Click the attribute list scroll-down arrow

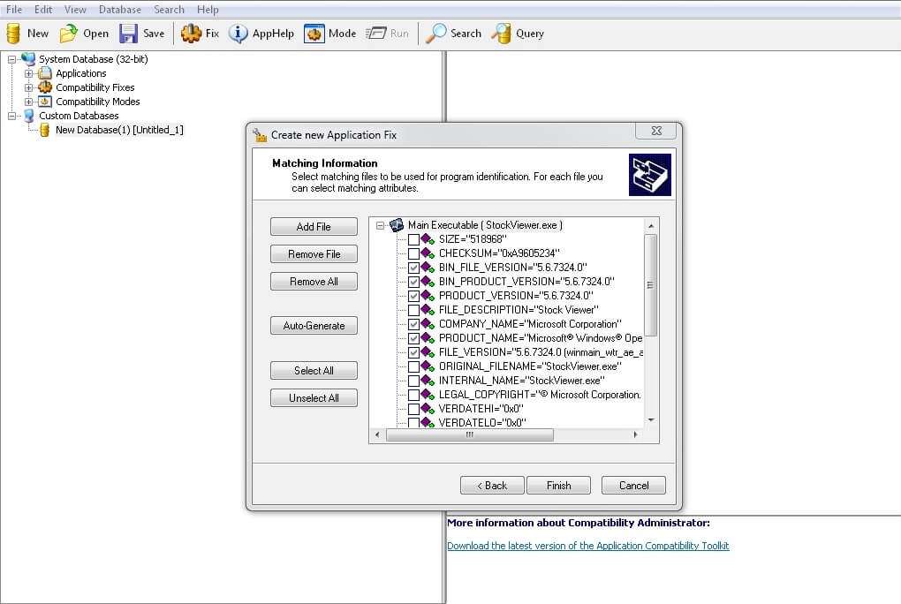[x=650, y=419]
